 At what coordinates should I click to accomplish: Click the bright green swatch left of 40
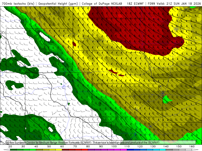33,150
